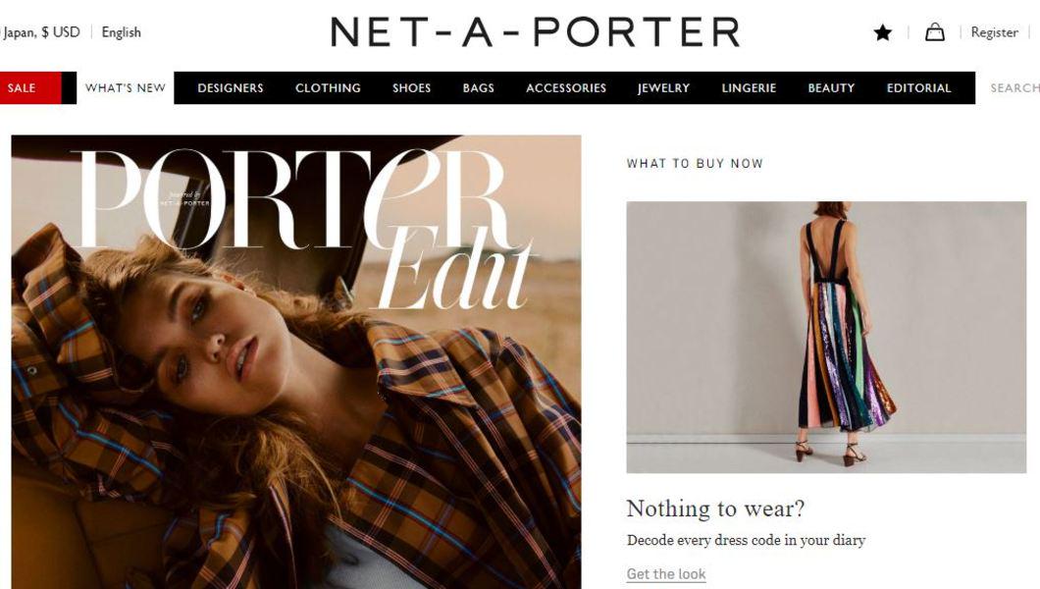The image size is (1040, 589).
Task: Open the SALE menu item
Action: pos(22,88)
